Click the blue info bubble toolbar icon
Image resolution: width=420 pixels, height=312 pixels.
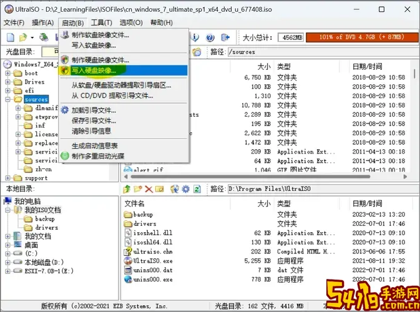[195, 37]
